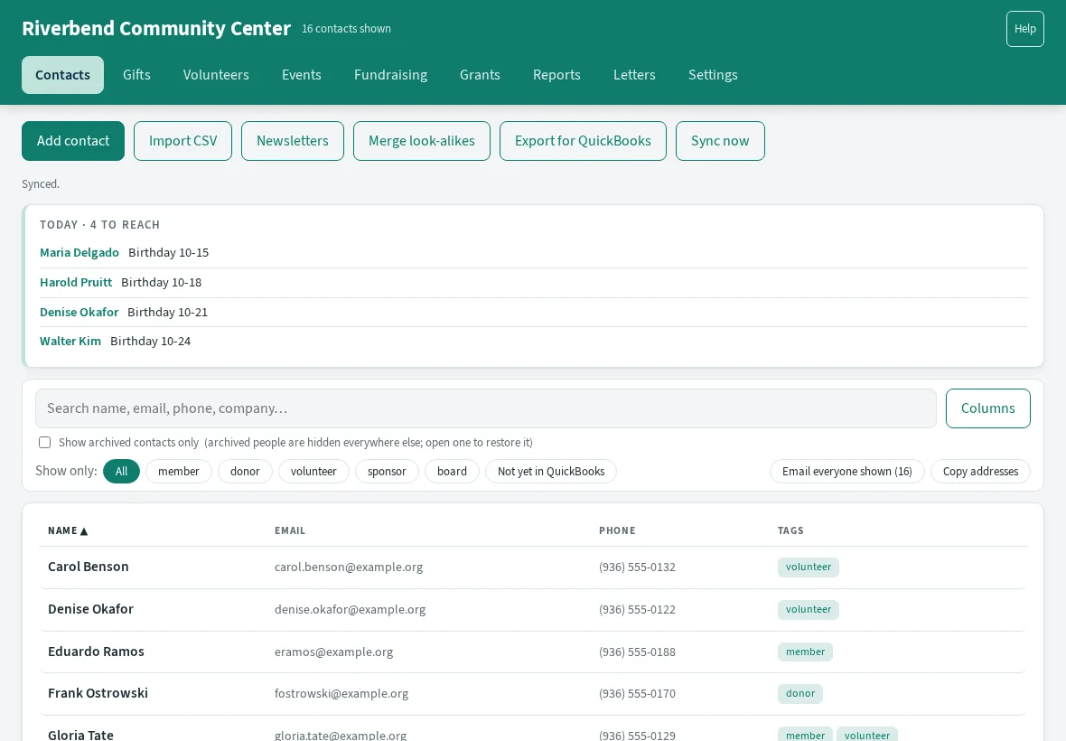Open the Help button in header
This screenshot has width=1066, height=741.
coord(1025,29)
